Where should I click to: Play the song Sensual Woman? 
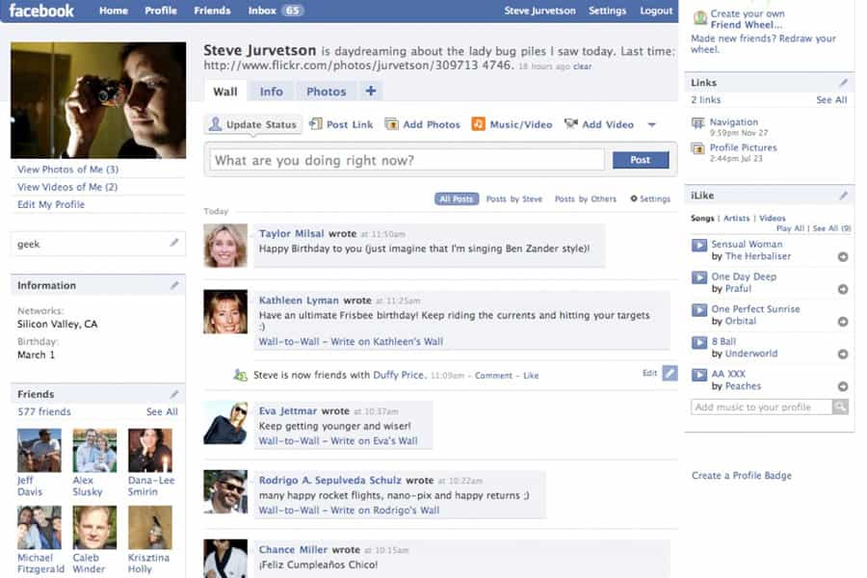[699, 245]
